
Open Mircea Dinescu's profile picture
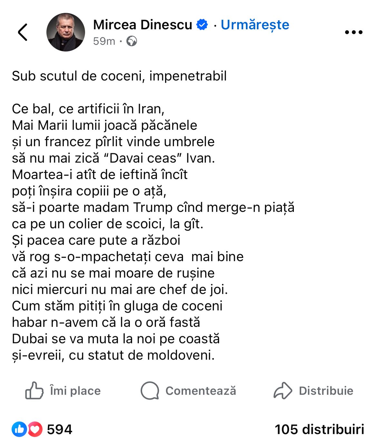(x=66, y=32)
